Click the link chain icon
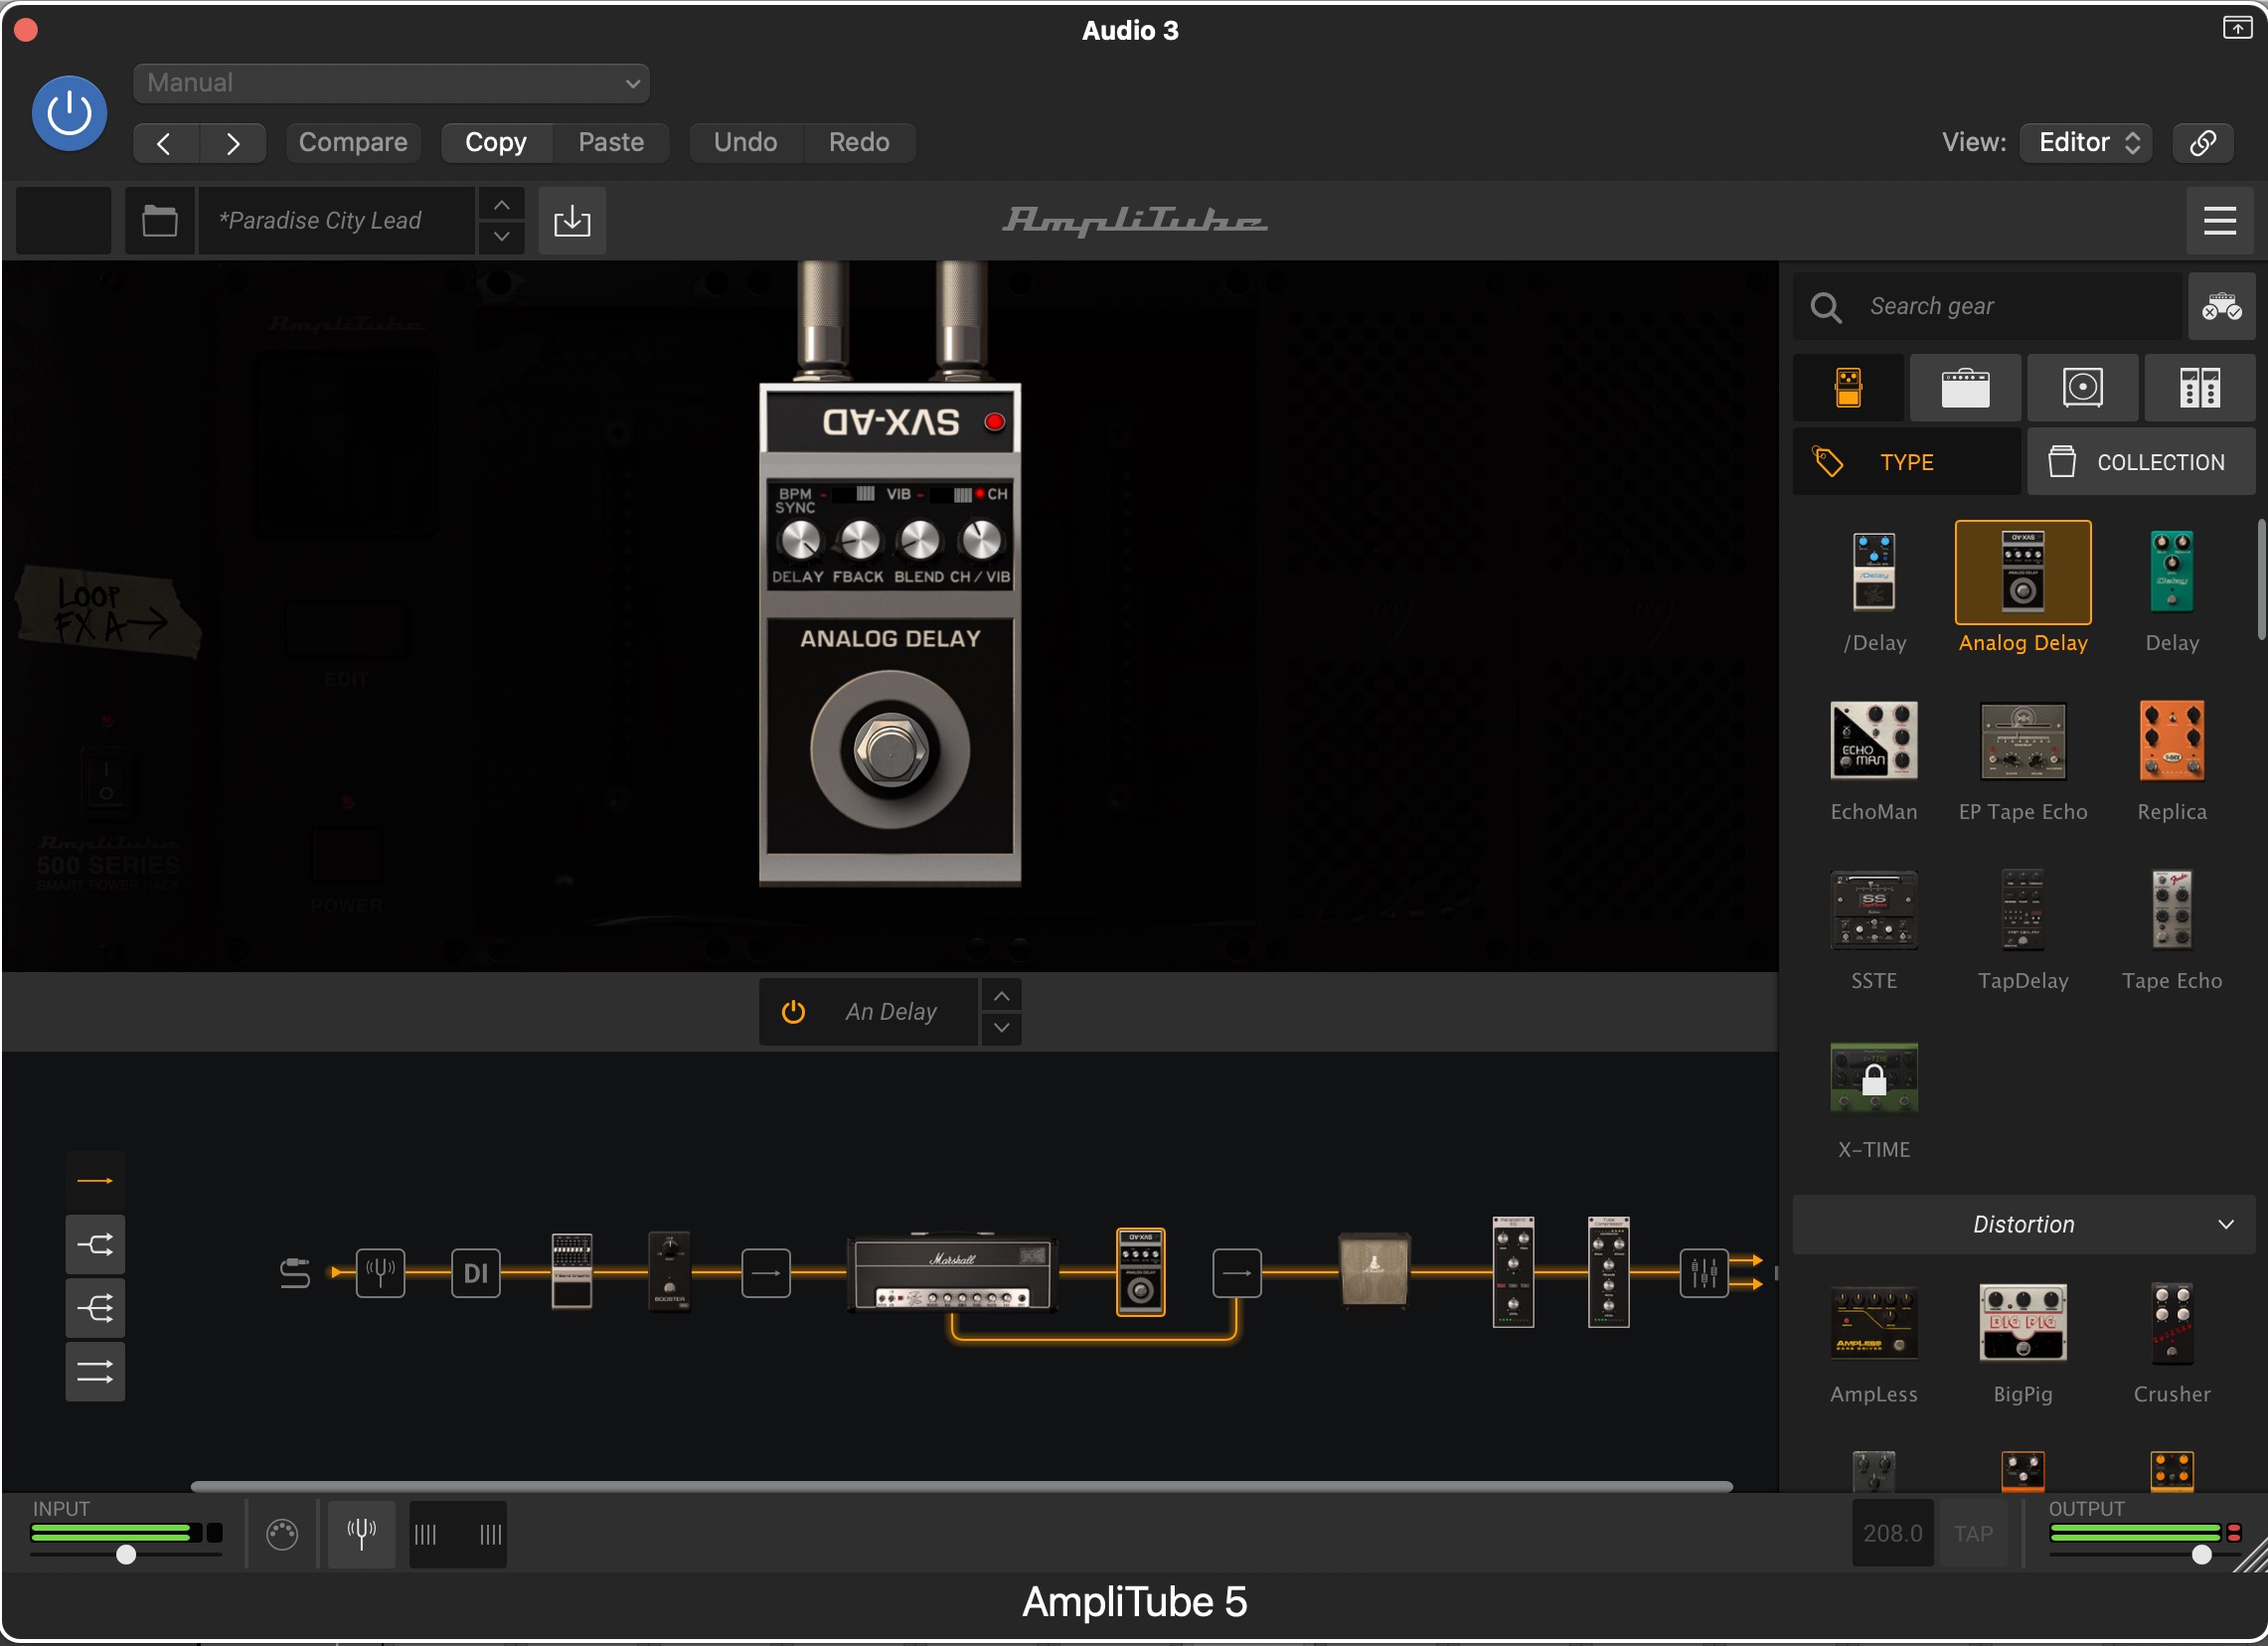Viewport: 2268px width, 1646px height. pos(2203,143)
